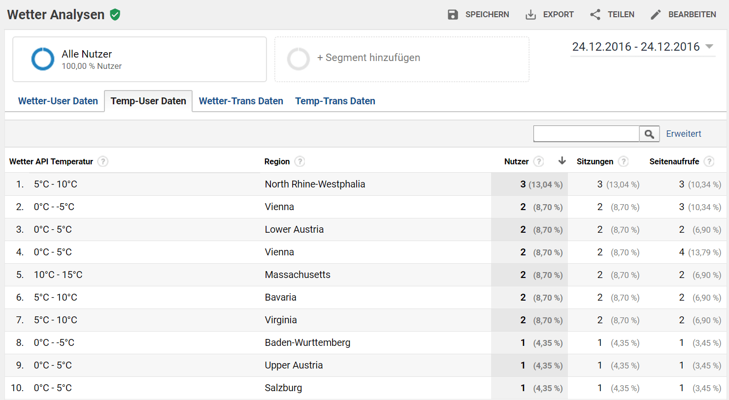Viewport: 729px width, 400px height.
Task: Show help for Sitzungen column
Action: (624, 161)
